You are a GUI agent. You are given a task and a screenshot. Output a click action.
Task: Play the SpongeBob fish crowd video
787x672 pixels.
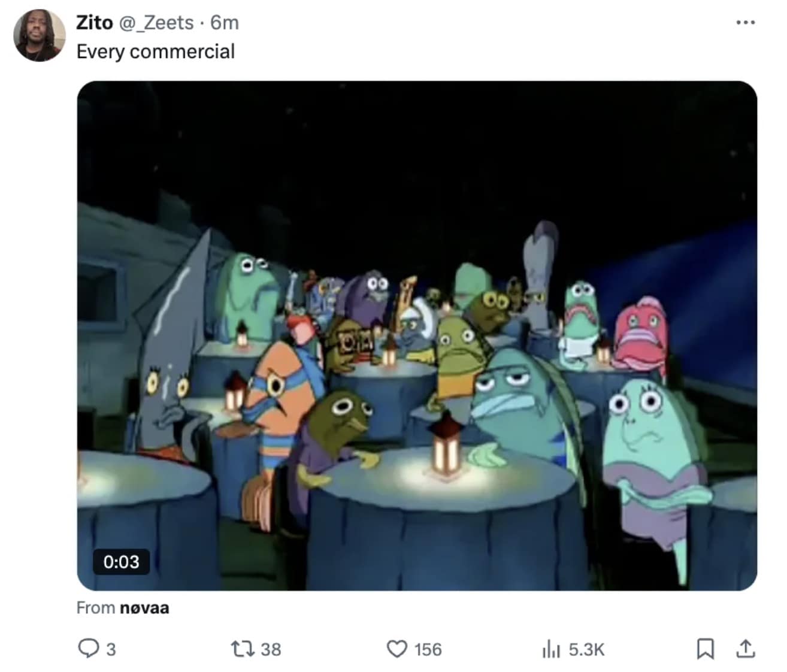click(417, 336)
